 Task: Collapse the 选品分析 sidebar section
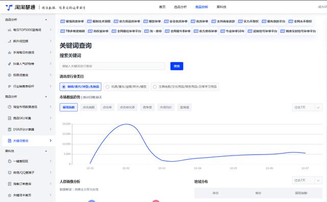[x=46, y=19]
